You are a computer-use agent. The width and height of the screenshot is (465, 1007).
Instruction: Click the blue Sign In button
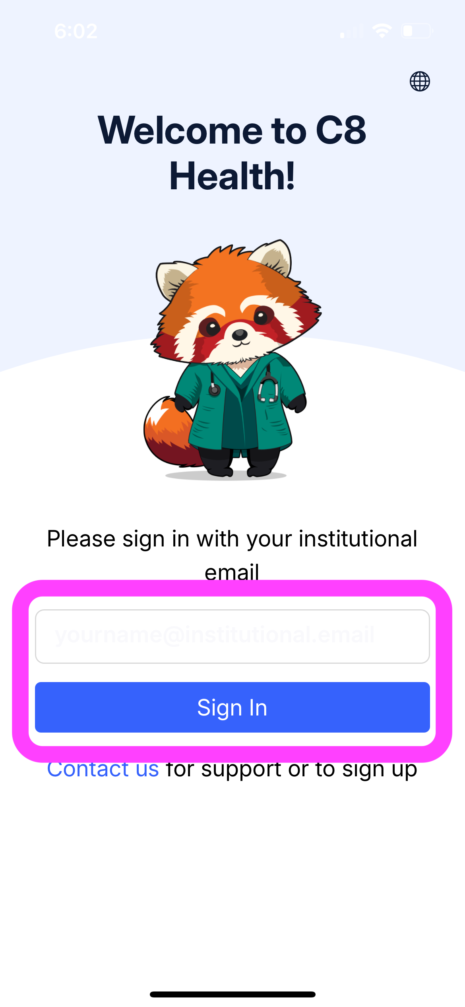tap(232, 707)
